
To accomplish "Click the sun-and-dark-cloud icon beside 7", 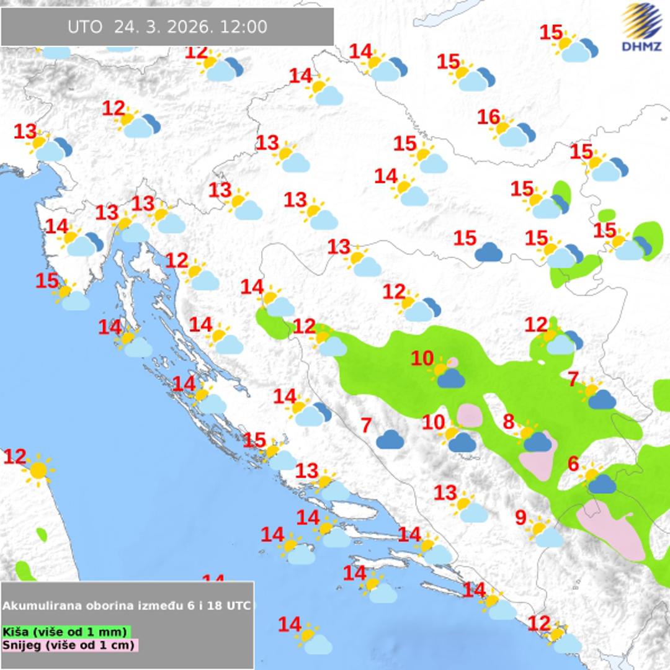I will [x=597, y=396].
